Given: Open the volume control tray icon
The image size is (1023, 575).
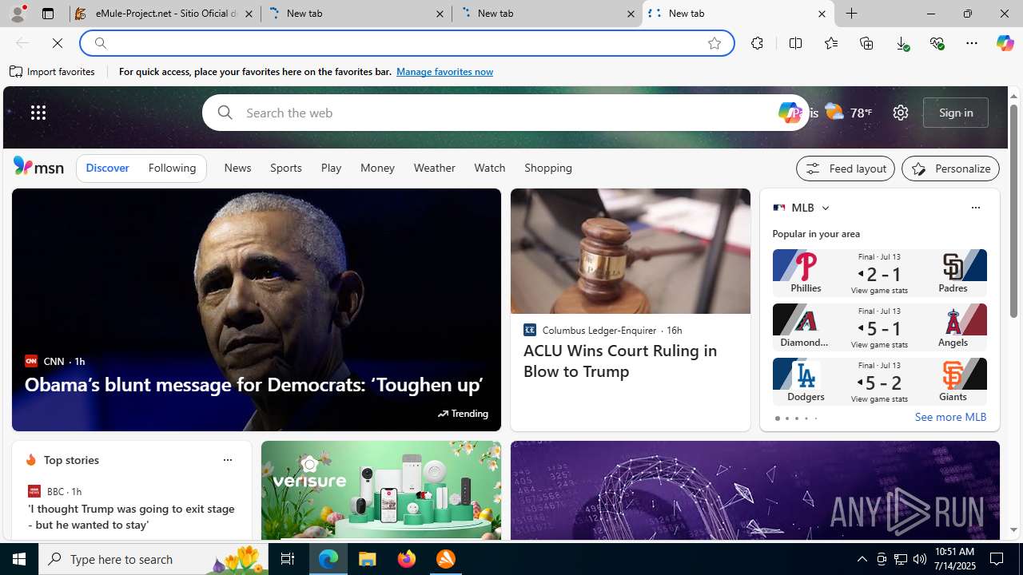Looking at the screenshot, I should click(920, 559).
